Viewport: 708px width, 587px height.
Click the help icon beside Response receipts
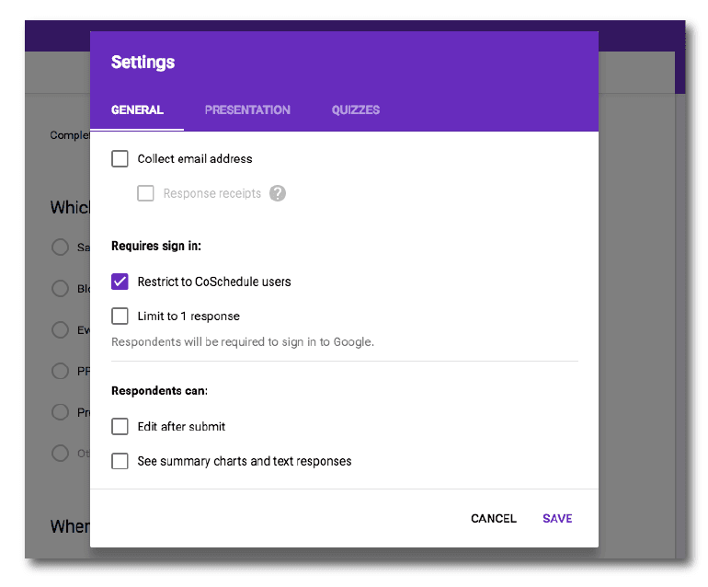[x=278, y=194]
